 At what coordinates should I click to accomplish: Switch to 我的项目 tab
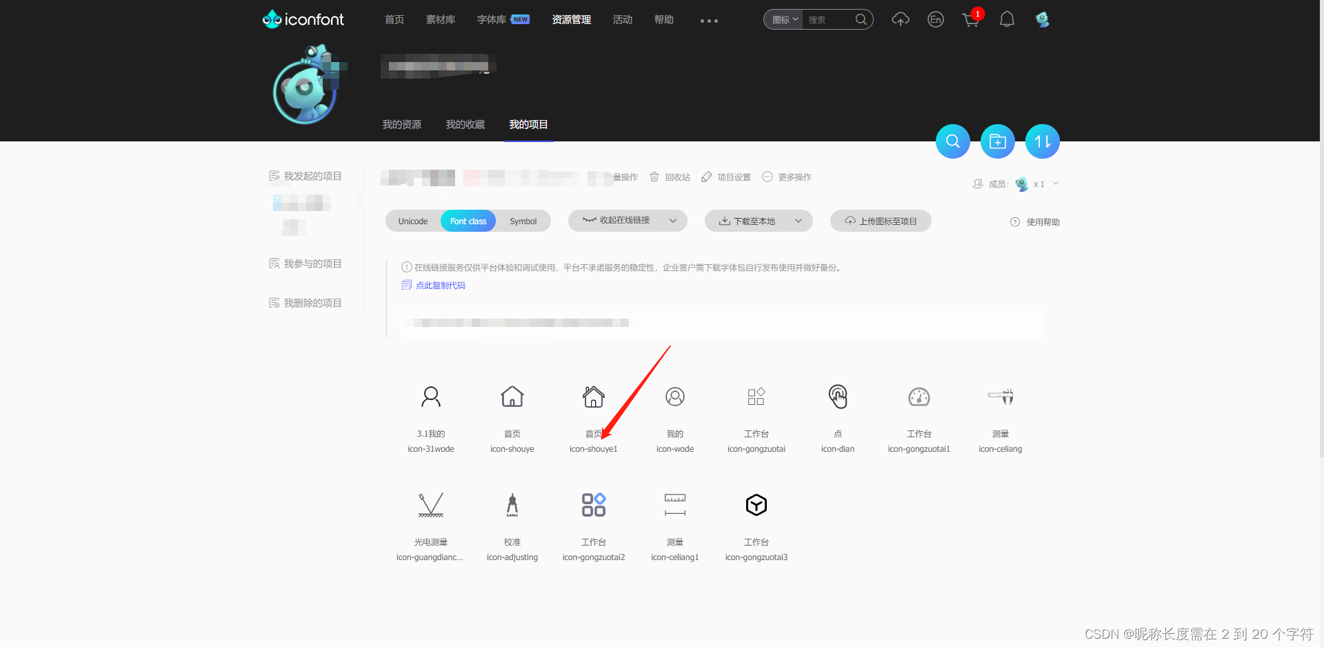(529, 124)
